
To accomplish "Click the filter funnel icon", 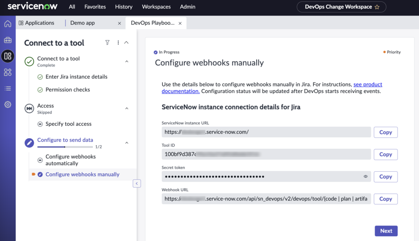I will (x=108, y=43).
